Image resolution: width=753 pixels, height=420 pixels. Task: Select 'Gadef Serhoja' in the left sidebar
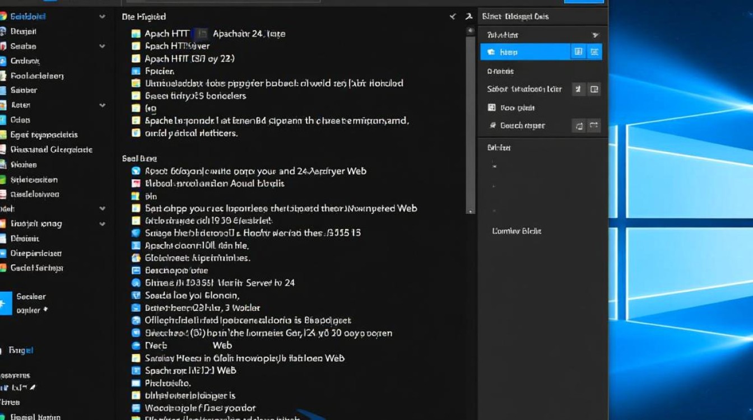[x=36, y=268]
